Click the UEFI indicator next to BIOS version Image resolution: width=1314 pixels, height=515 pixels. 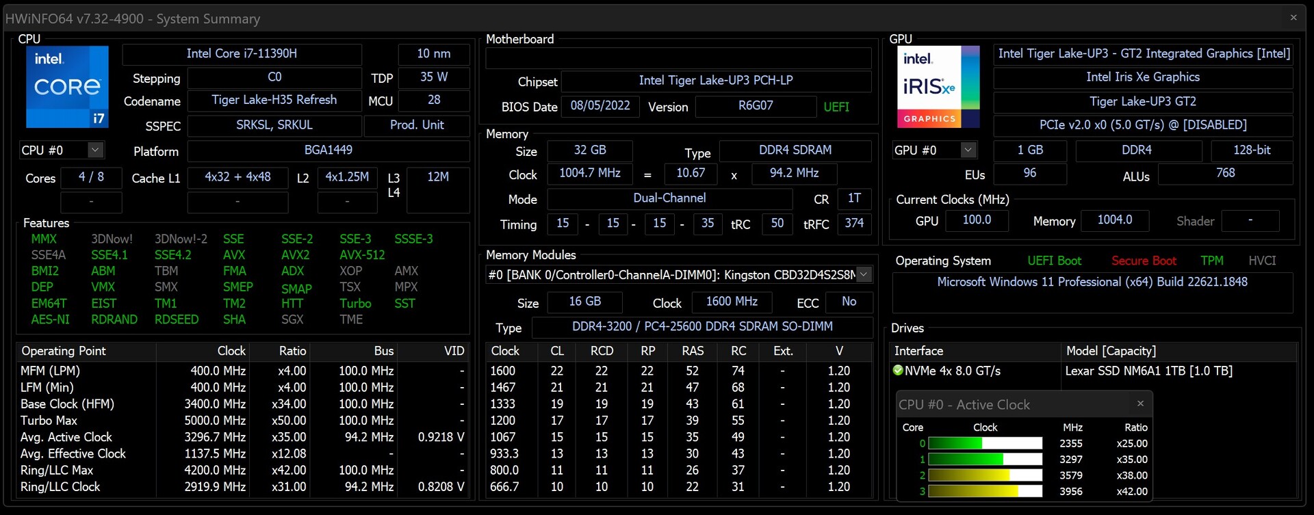pos(836,107)
